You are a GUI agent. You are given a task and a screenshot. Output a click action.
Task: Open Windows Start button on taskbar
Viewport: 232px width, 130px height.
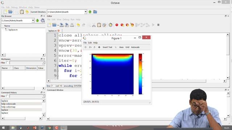[x=3, y=127]
